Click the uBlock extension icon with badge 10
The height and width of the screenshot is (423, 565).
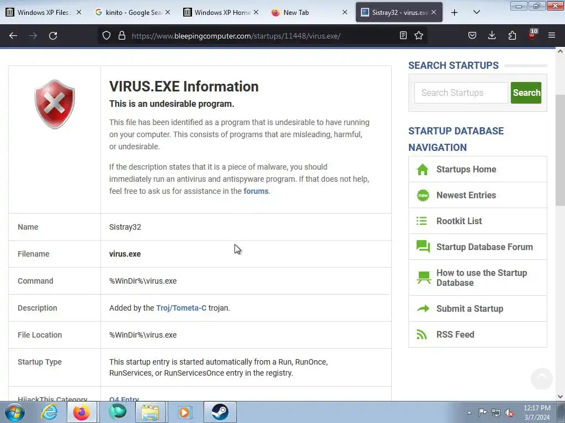532,35
